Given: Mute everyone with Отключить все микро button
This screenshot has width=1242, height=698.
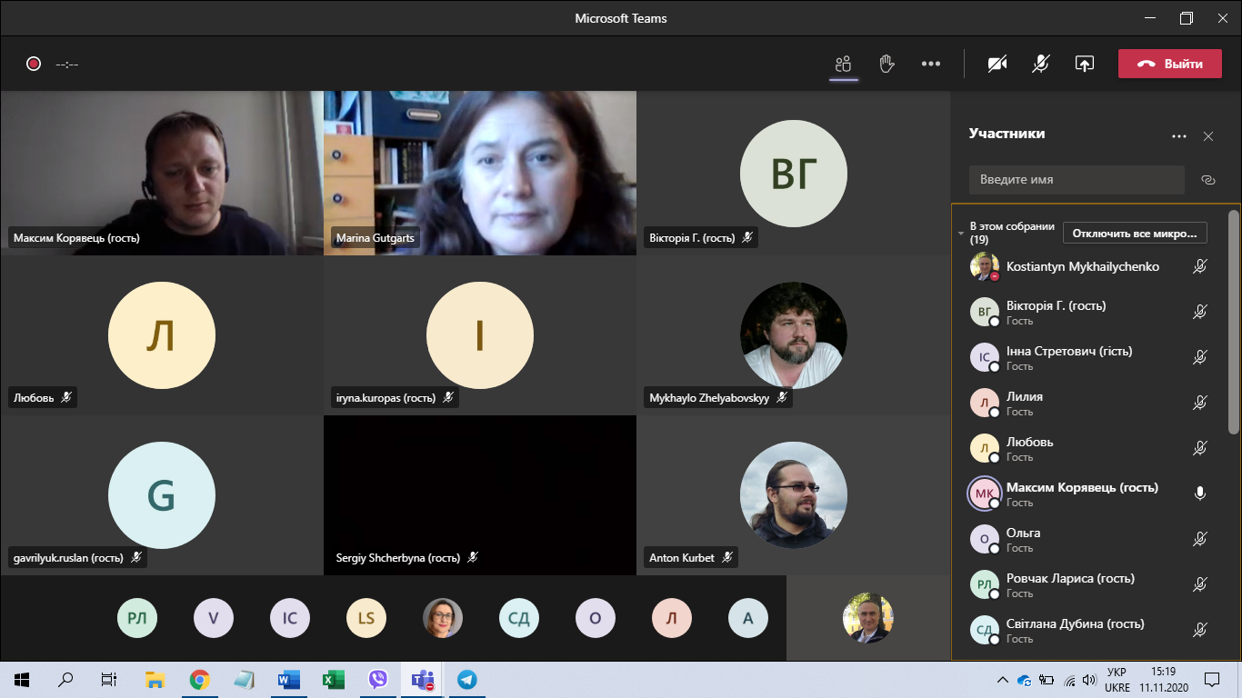Looking at the screenshot, I should pos(1135,234).
